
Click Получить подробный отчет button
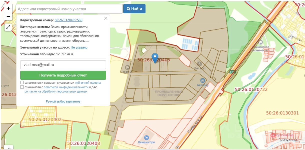point(63,75)
